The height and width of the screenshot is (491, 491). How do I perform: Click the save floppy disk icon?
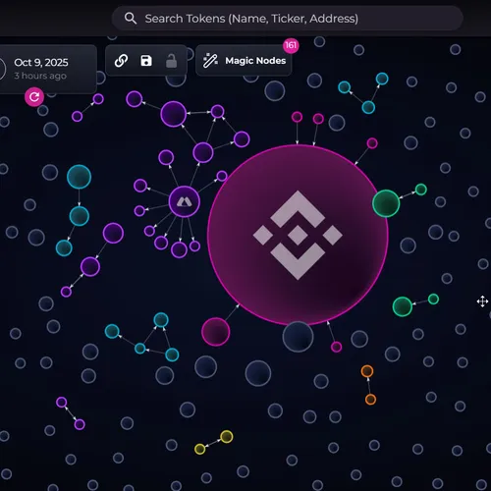tap(146, 61)
